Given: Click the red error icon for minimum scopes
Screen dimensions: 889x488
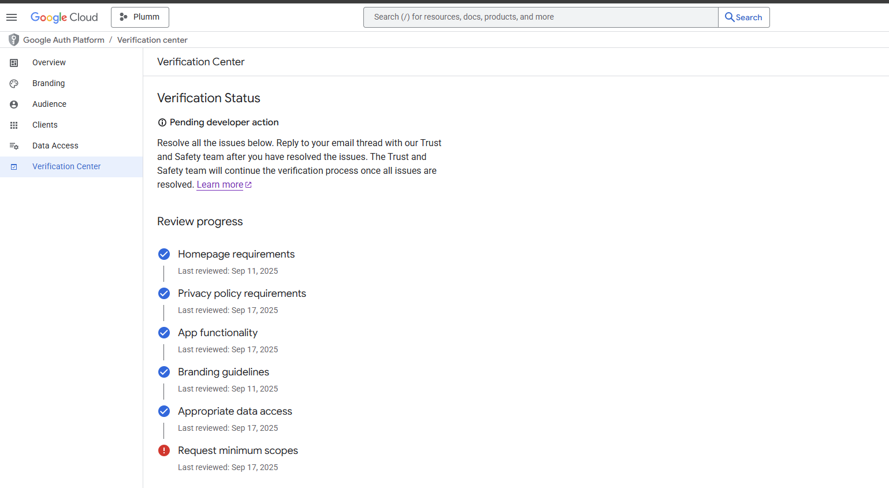Looking at the screenshot, I should click(164, 450).
